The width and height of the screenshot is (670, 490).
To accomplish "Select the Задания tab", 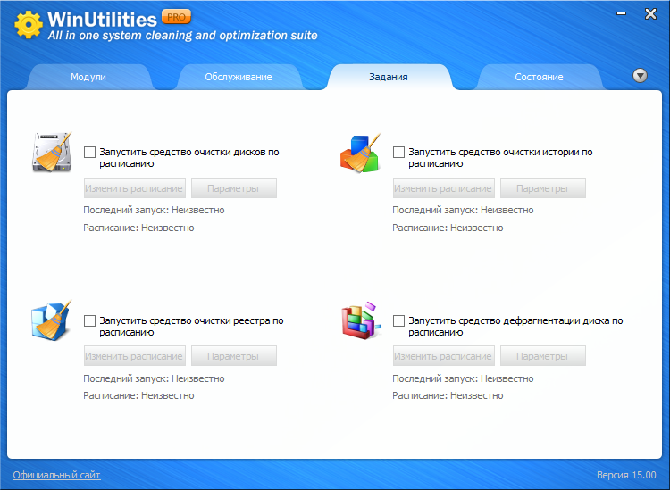I will (389, 77).
